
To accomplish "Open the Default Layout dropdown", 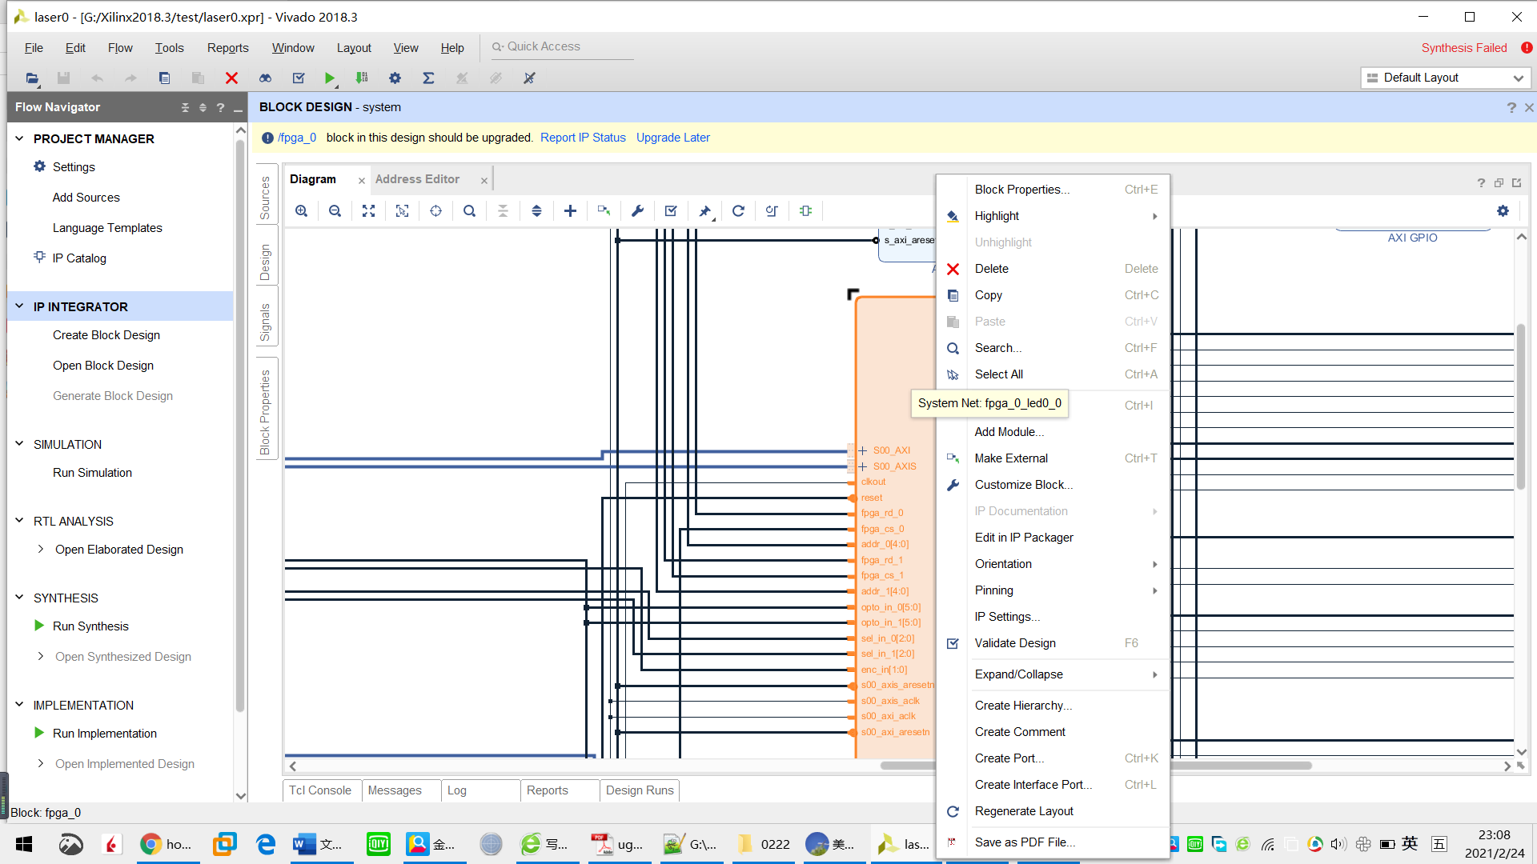I will click(1446, 78).
